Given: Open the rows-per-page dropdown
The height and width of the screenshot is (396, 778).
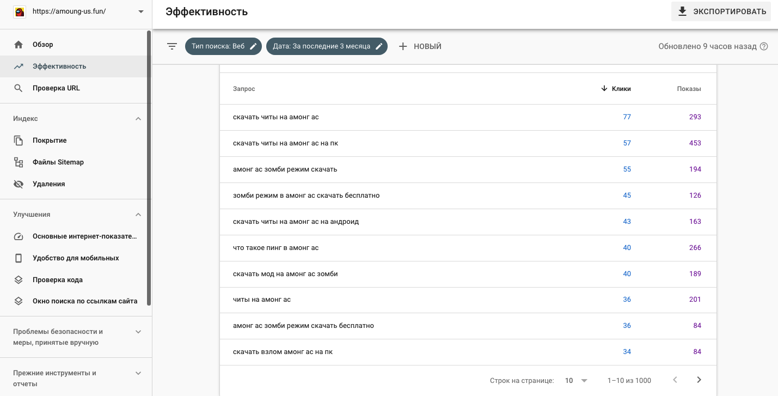Looking at the screenshot, I should (576, 381).
